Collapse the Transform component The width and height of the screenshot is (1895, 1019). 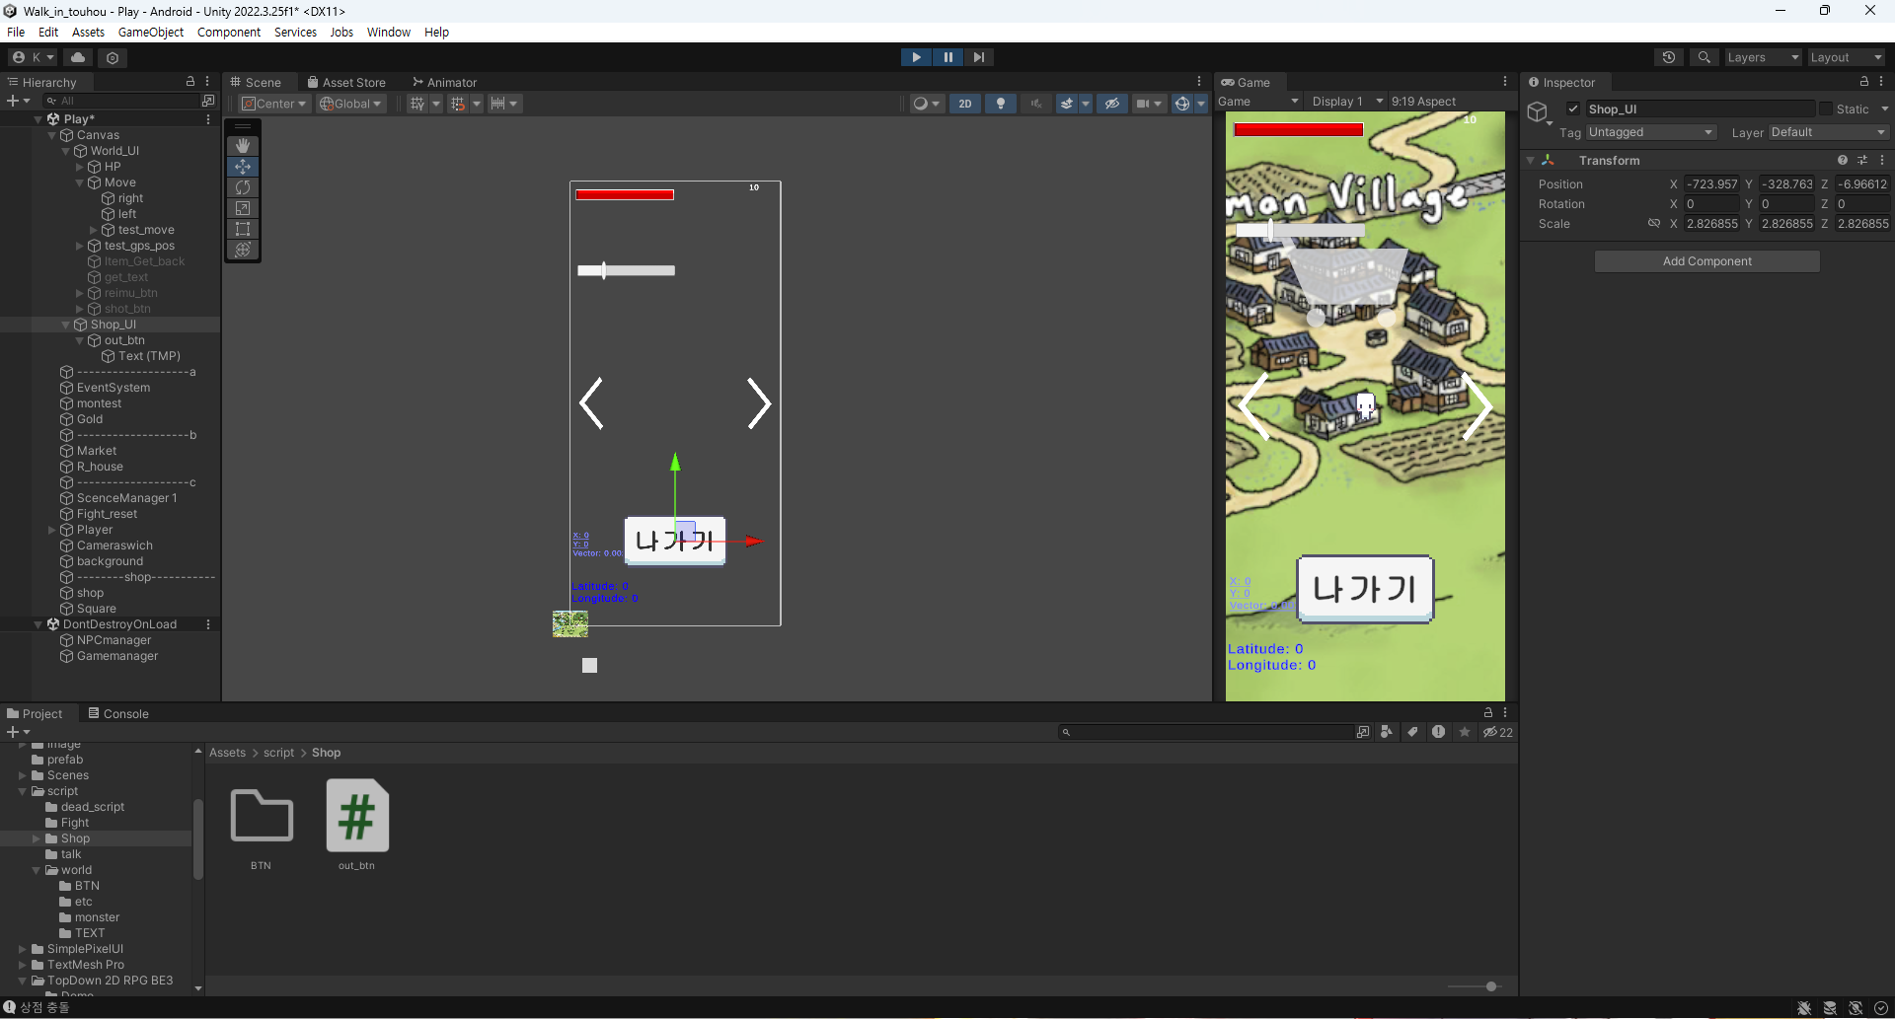(1531, 160)
